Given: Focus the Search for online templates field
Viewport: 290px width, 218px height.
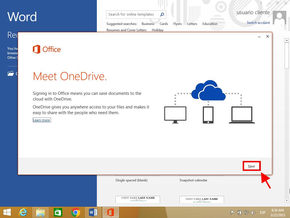Looking at the screenshot, I should pyautogui.click(x=132, y=14).
